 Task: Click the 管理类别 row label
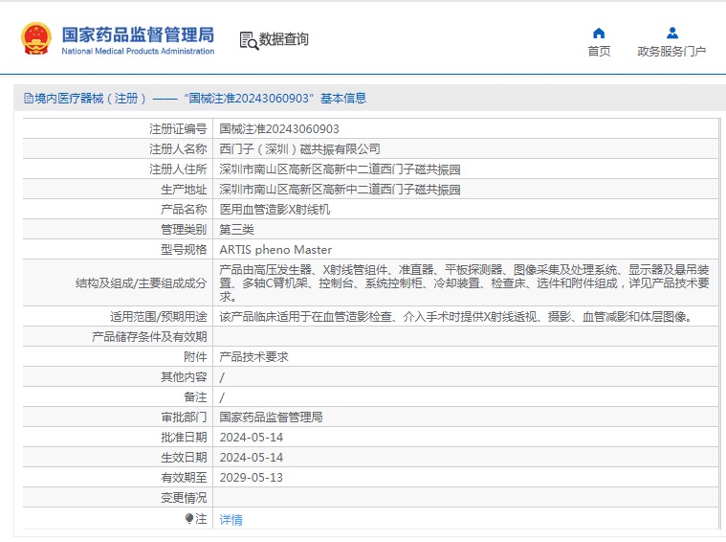(x=184, y=230)
